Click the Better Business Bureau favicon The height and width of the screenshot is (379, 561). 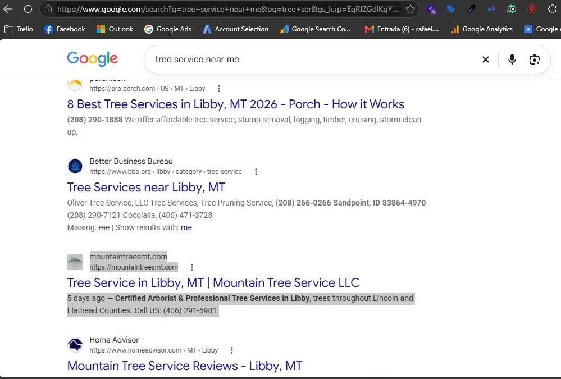[75, 166]
